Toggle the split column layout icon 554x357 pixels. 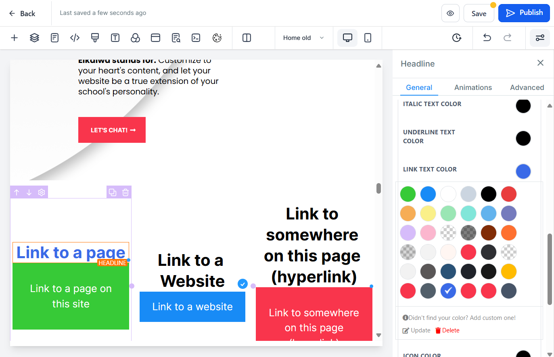click(x=247, y=38)
